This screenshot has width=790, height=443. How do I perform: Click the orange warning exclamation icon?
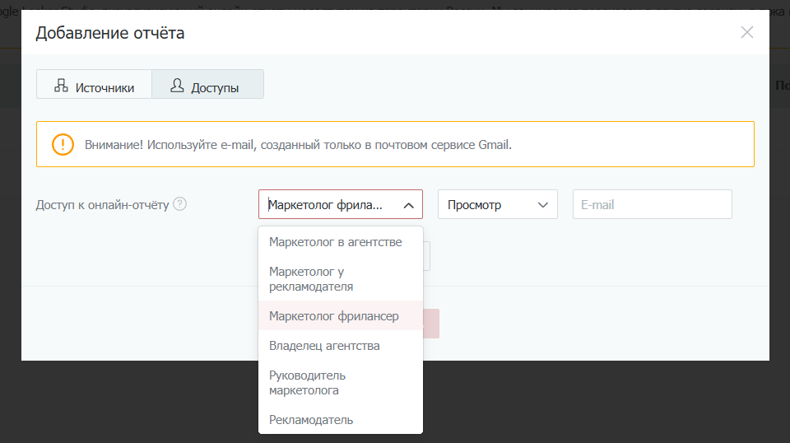click(x=63, y=144)
